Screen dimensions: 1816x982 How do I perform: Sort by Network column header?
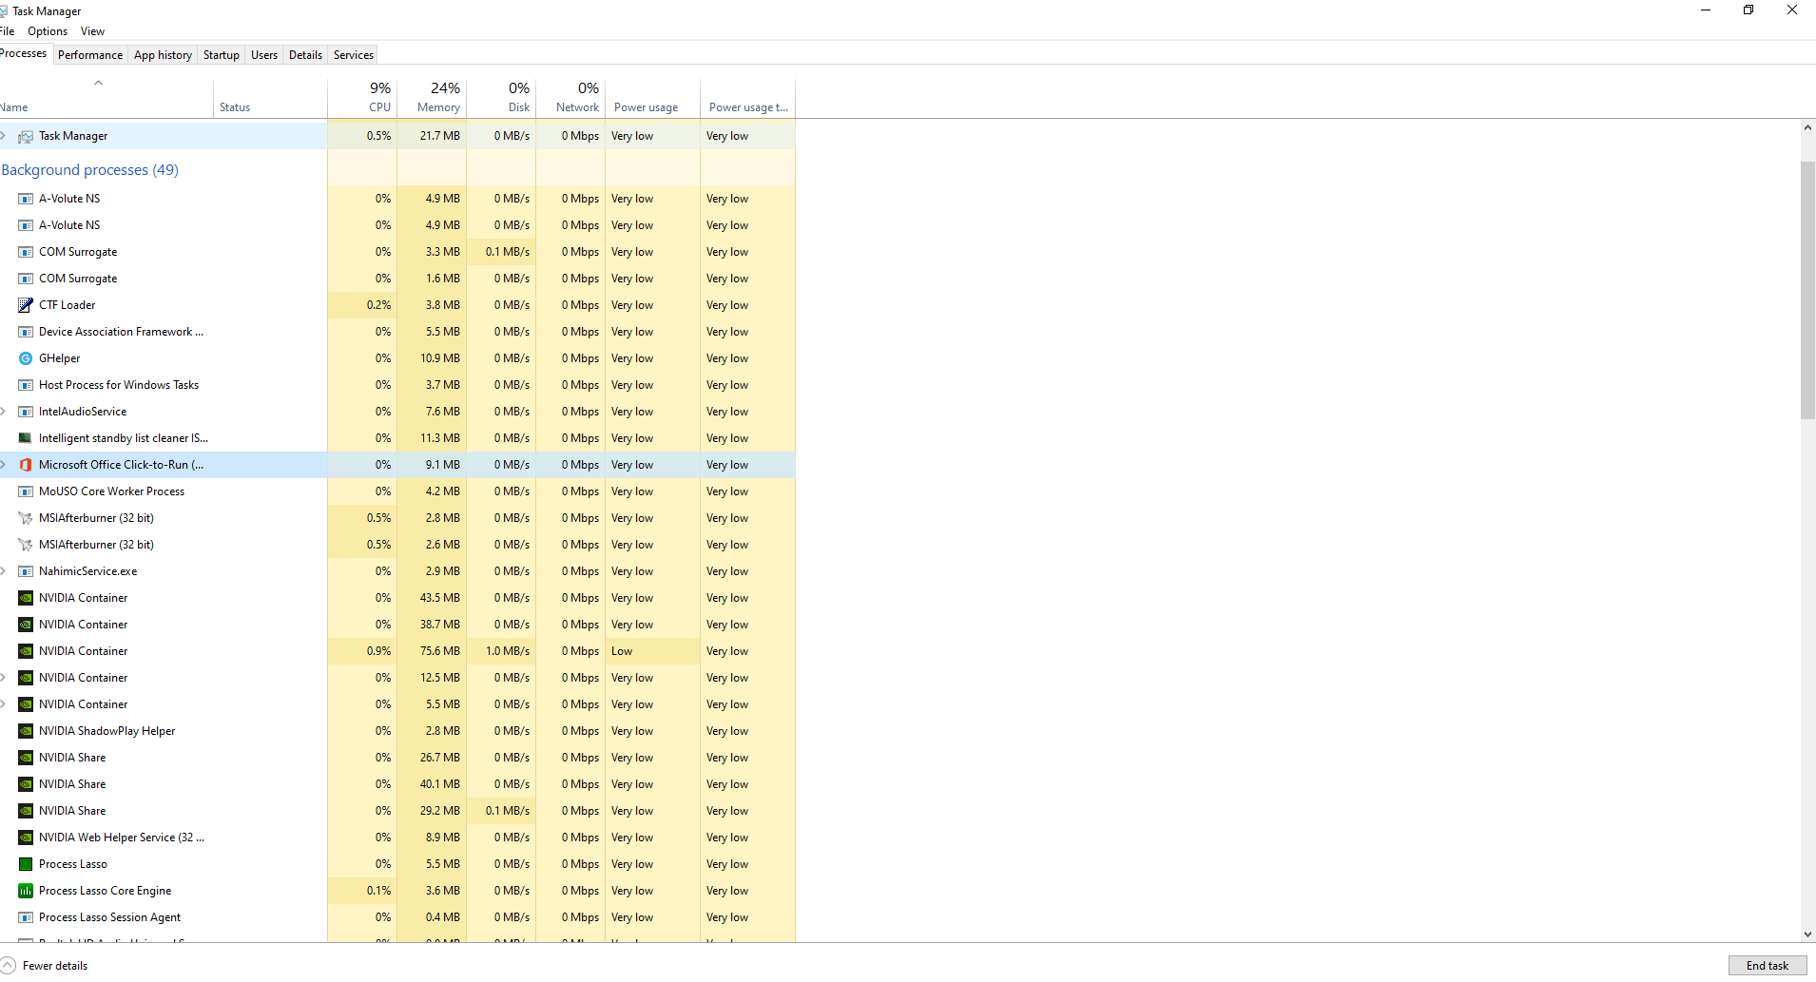click(570, 97)
